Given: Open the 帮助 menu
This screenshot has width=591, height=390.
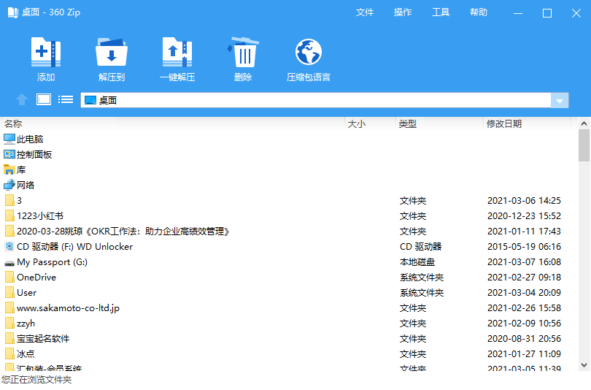Looking at the screenshot, I should tap(479, 12).
